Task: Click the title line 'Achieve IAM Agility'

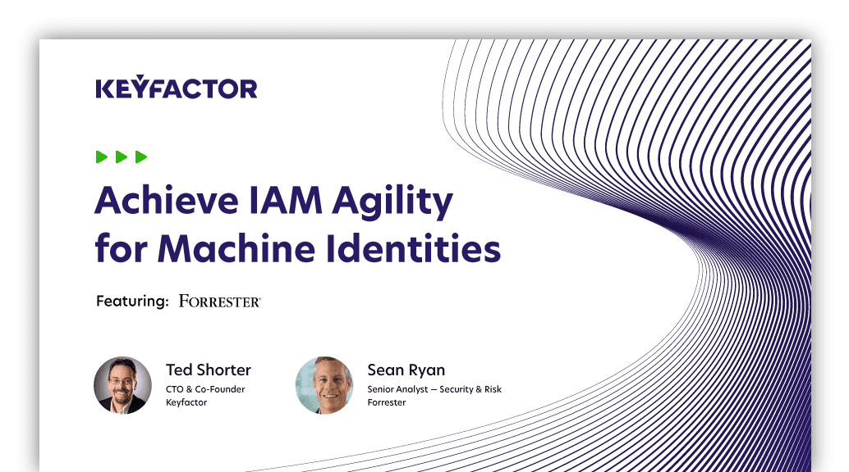Action: tap(274, 202)
